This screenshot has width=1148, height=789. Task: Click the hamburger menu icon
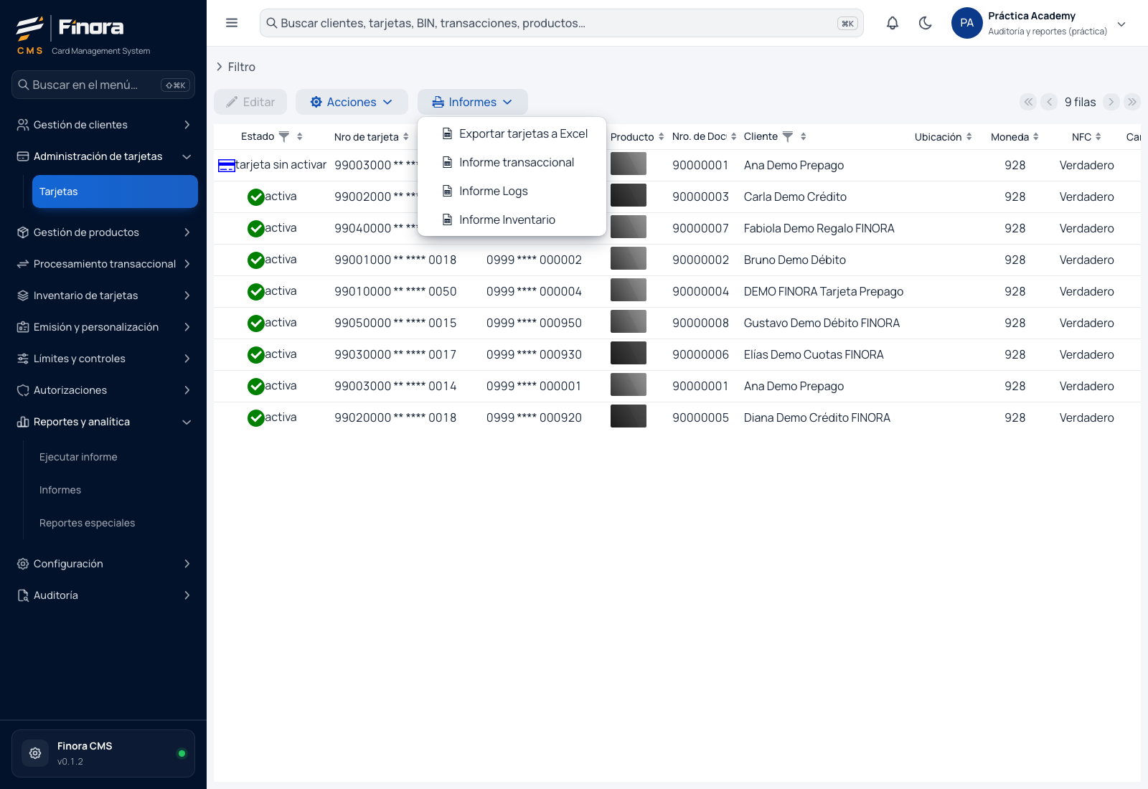(232, 23)
